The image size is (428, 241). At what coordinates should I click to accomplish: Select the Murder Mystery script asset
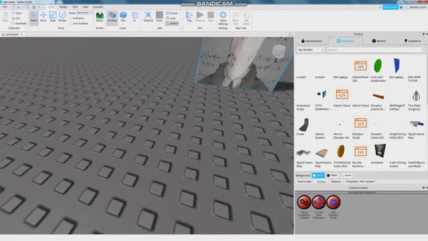360,156
